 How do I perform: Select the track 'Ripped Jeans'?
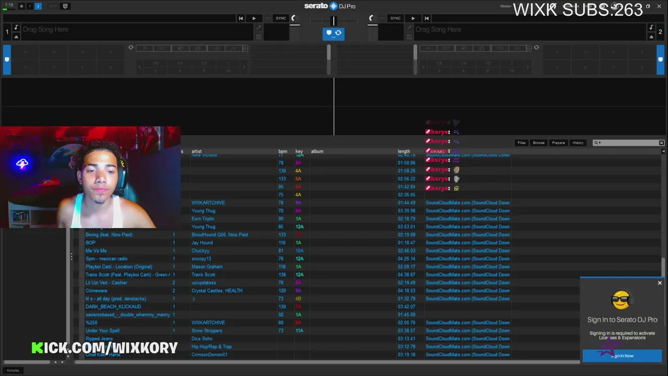coord(99,338)
